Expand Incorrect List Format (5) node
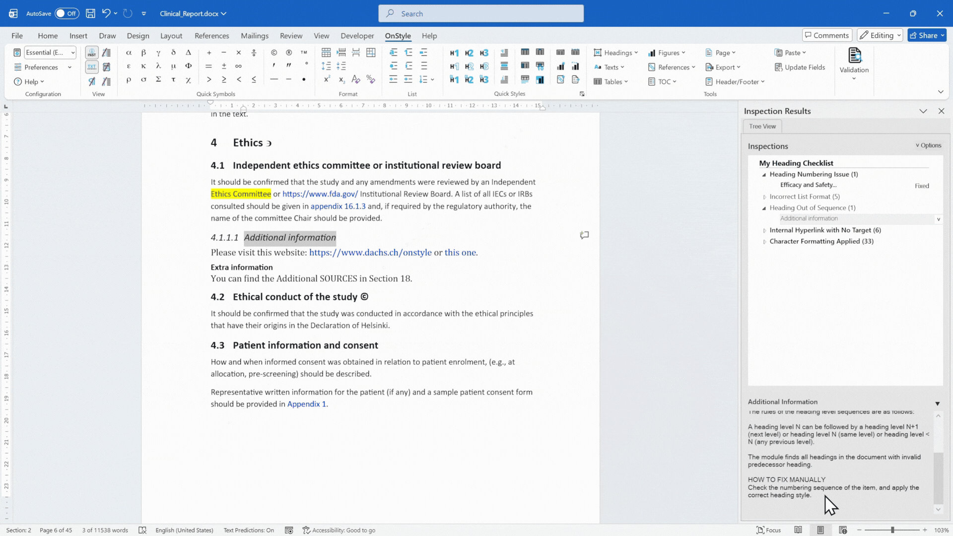The height and width of the screenshot is (536, 953). point(764,197)
